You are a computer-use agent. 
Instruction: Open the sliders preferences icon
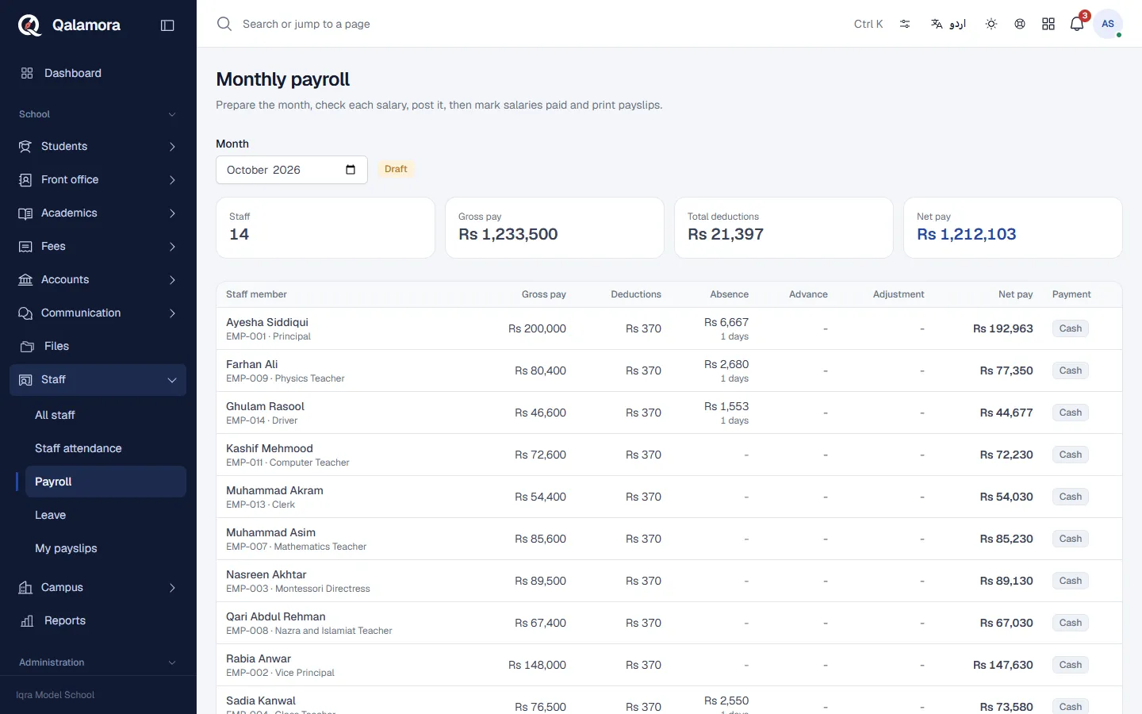tap(905, 24)
